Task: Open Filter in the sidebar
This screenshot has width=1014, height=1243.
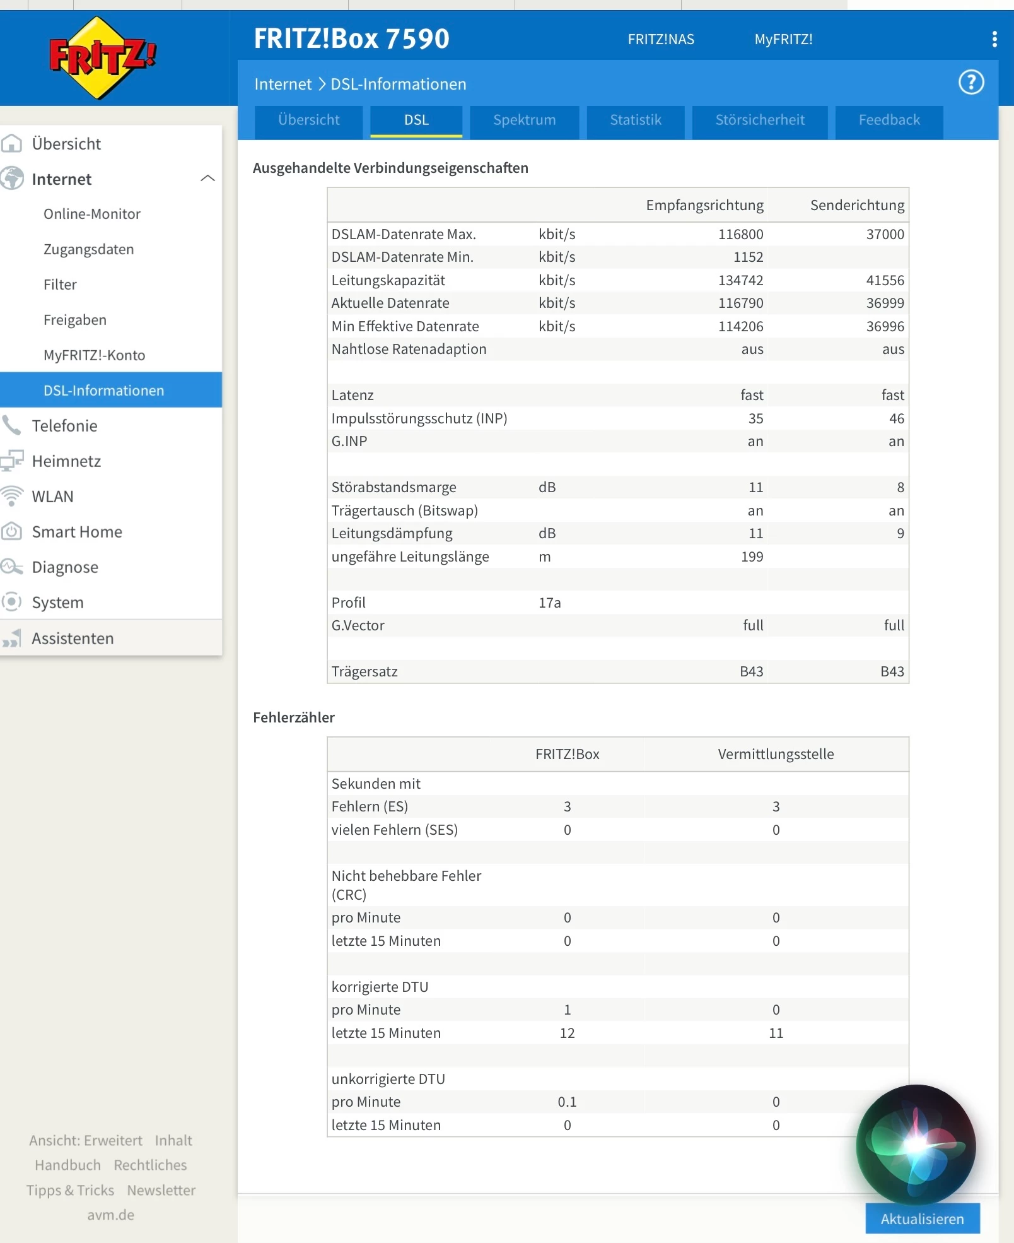Action: 60,285
